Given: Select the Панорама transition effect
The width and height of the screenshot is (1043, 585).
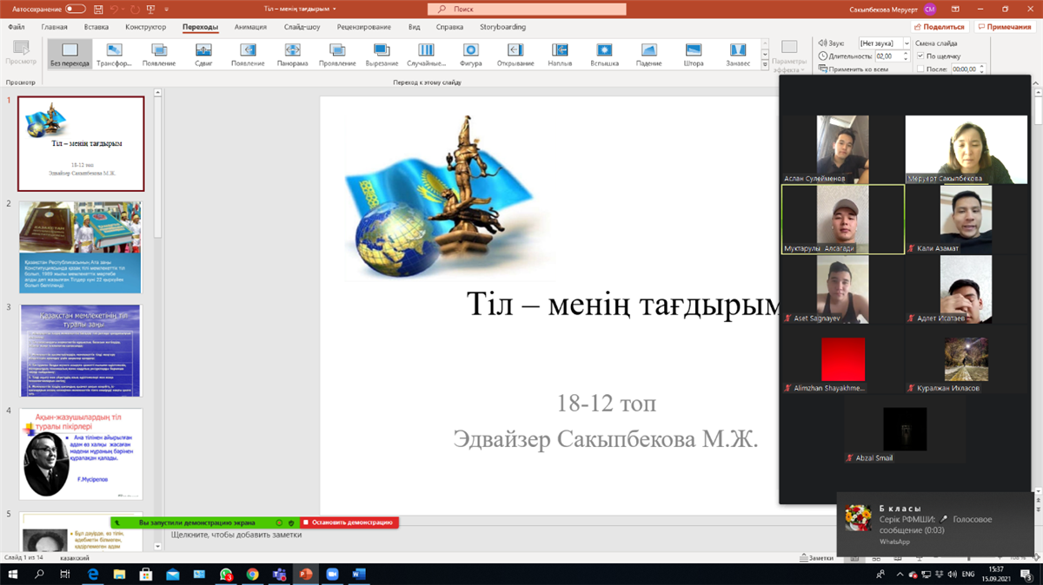Looking at the screenshot, I should click(292, 54).
